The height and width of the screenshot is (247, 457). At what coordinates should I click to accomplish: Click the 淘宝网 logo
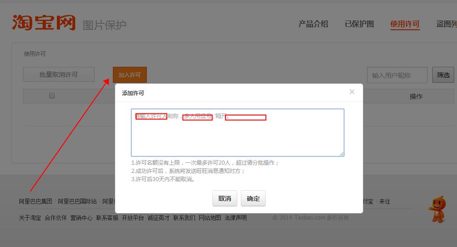coord(44,23)
